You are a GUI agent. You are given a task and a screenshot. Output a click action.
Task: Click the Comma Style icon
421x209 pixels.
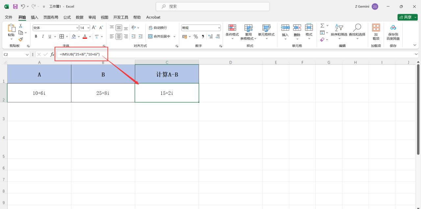[203, 36]
